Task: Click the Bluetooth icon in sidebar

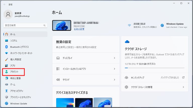Action: [7, 47]
